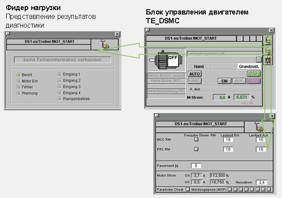Toggle the MCC RM release checkbox
The height and width of the screenshot is (198, 282).
point(196,140)
